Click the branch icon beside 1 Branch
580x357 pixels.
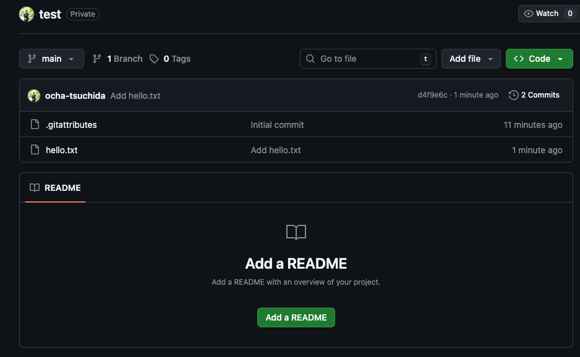point(97,59)
